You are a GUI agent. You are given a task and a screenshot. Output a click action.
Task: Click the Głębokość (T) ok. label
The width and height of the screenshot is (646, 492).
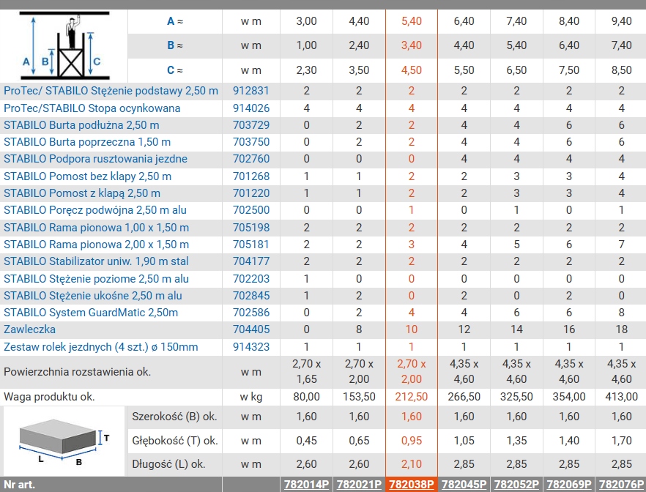pyautogui.click(x=174, y=441)
